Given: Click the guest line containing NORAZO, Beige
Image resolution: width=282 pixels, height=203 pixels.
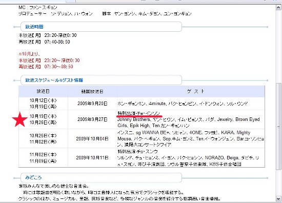Looking at the screenshot, I should point(188,158).
